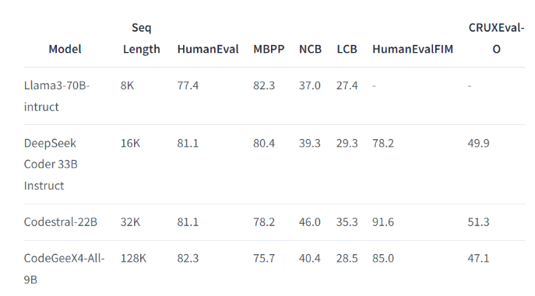Click CodeGeeX4's 82.3 HumanEval score

coord(188,258)
